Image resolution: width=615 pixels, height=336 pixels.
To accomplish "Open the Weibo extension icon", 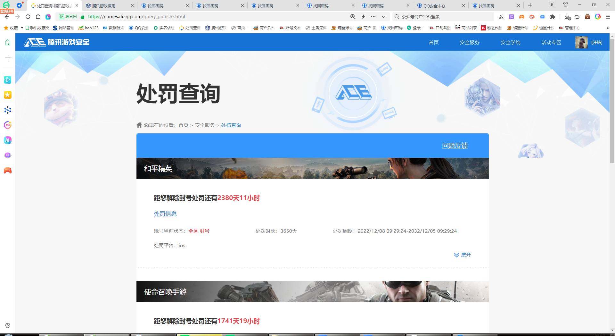I will pyautogui.click(x=532, y=17).
